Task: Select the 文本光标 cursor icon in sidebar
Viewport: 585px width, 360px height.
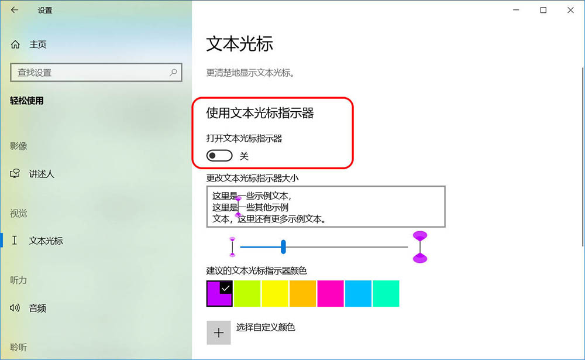Action: tap(14, 241)
